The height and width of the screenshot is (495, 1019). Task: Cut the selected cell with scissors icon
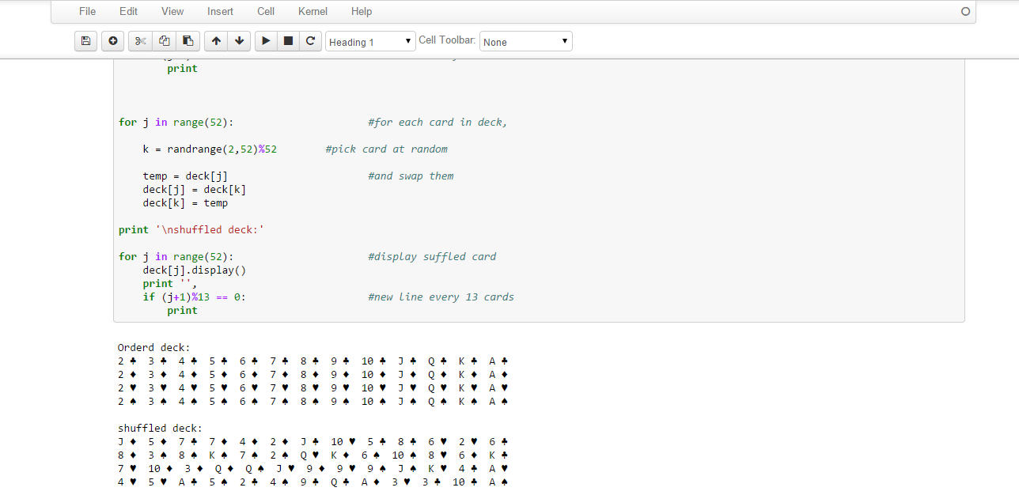click(140, 41)
